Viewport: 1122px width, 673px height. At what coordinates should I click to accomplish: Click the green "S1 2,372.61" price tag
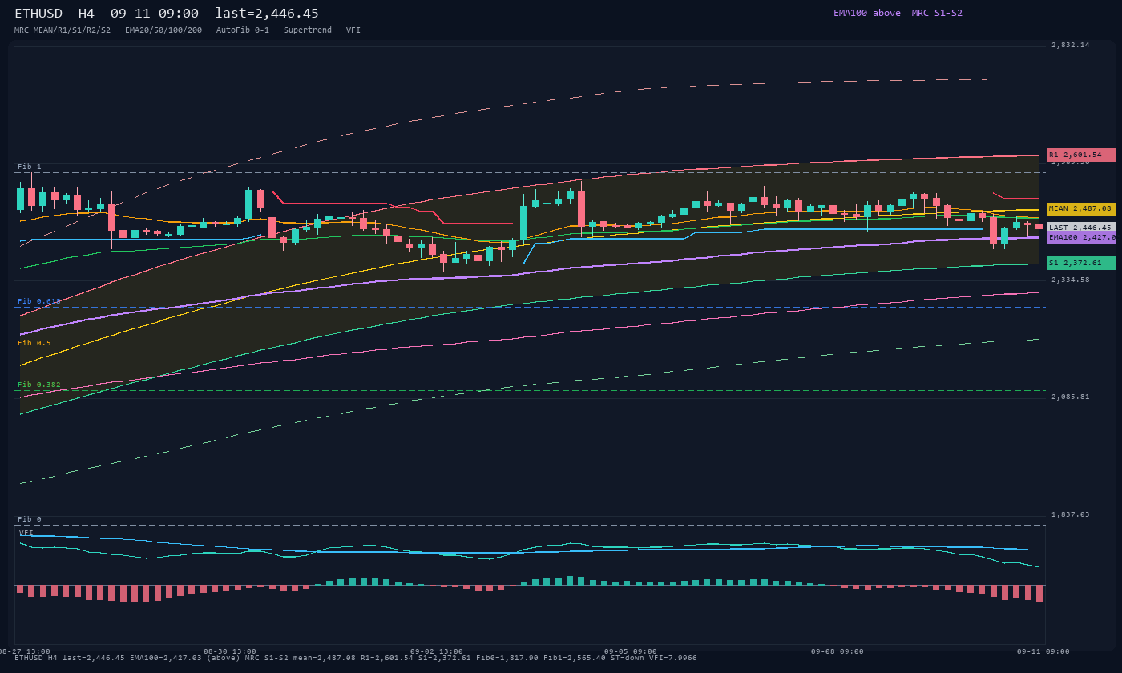coord(1081,263)
